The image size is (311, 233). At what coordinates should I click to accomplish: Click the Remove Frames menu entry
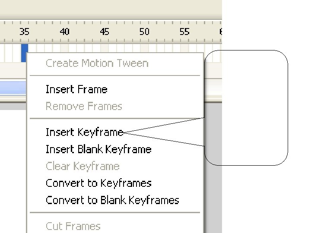pyautogui.click(x=84, y=106)
